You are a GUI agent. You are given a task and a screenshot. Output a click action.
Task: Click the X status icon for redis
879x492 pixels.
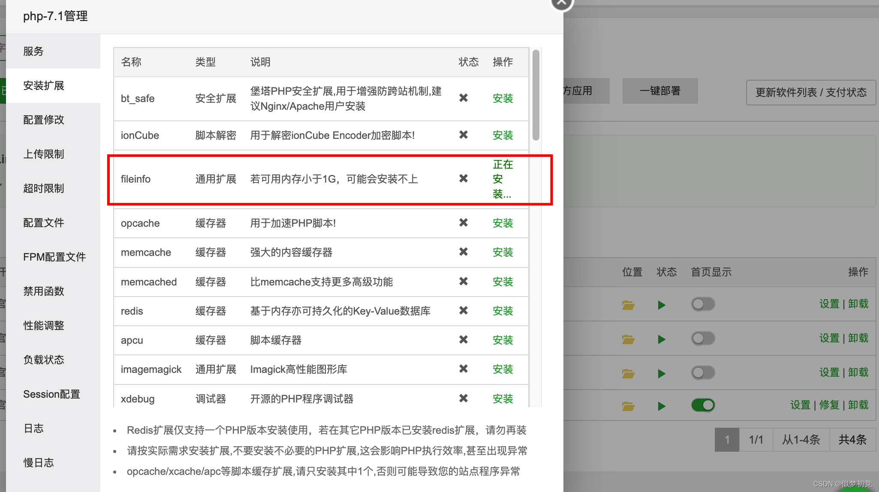(463, 311)
